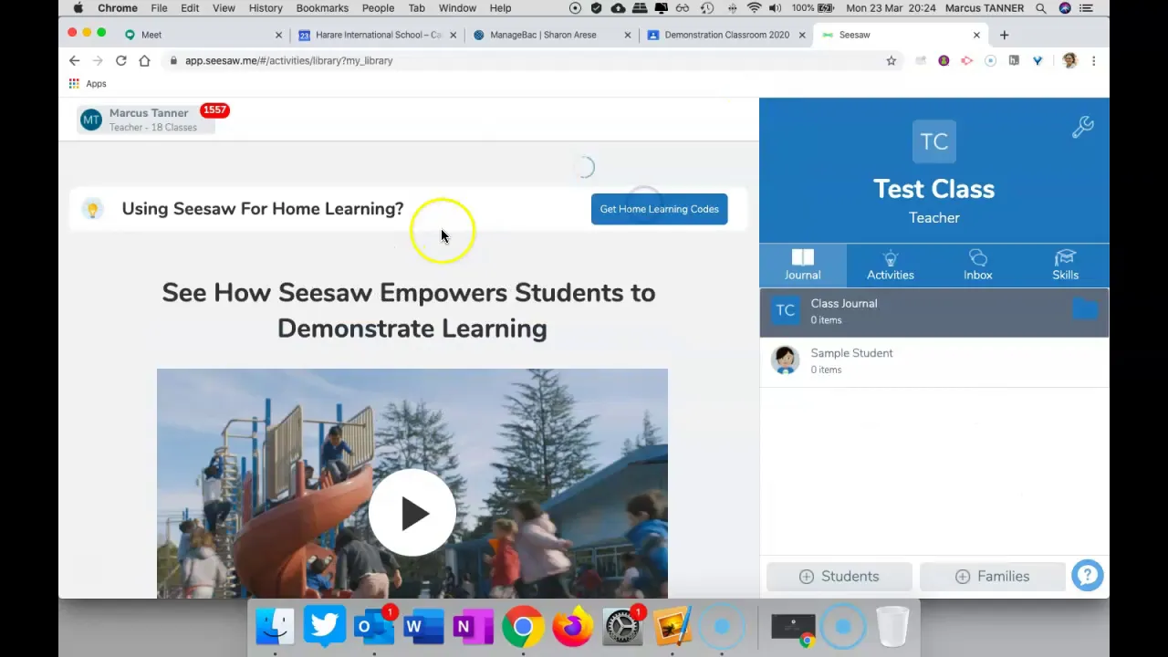This screenshot has height=657, width=1168.
Task: Click the address bar URL
Action: [x=288, y=60]
